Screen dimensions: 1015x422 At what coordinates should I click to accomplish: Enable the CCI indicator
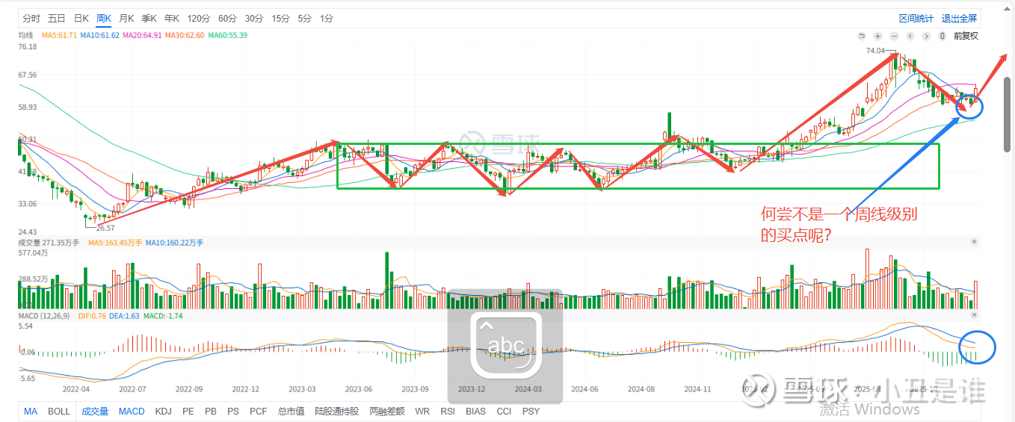click(504, 411)
